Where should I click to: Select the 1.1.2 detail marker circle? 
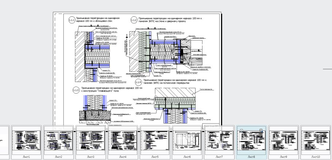(134, 20)
